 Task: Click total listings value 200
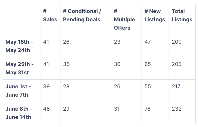pyautogui.click(x=177, y=42)
